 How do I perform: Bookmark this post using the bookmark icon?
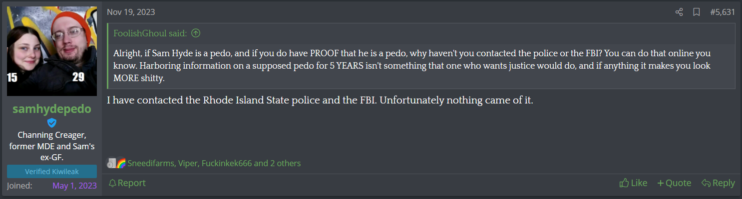[x=697, y=12]
